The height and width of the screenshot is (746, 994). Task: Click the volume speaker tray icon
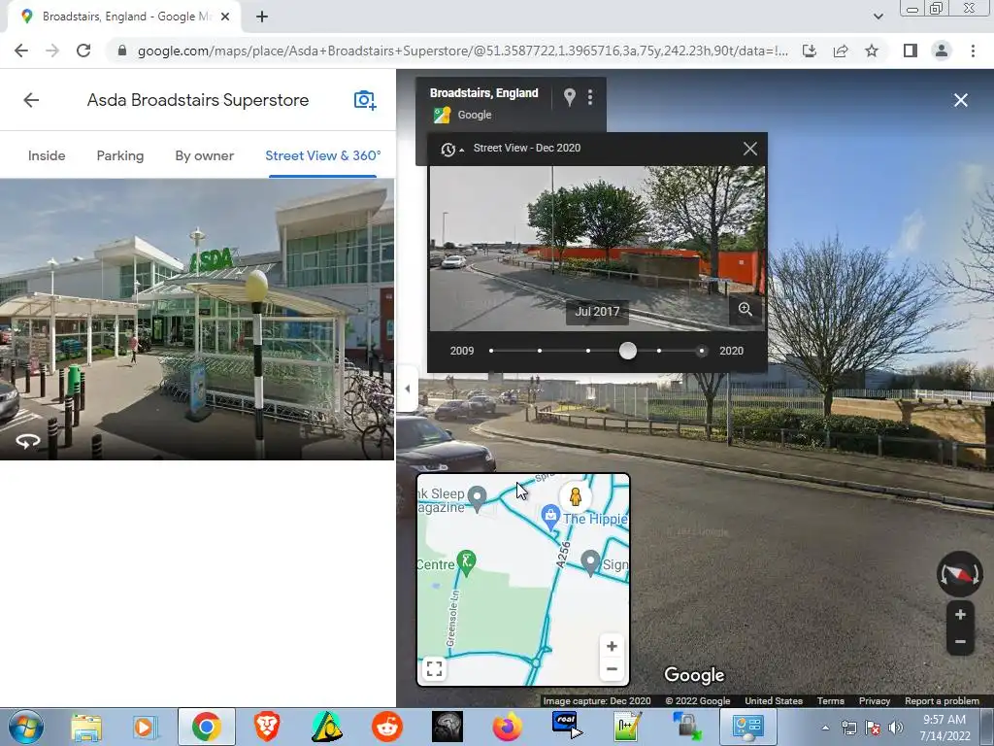896,728
